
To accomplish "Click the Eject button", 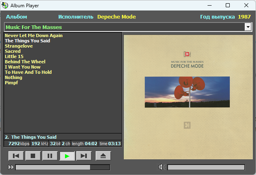I will [103, 156].
